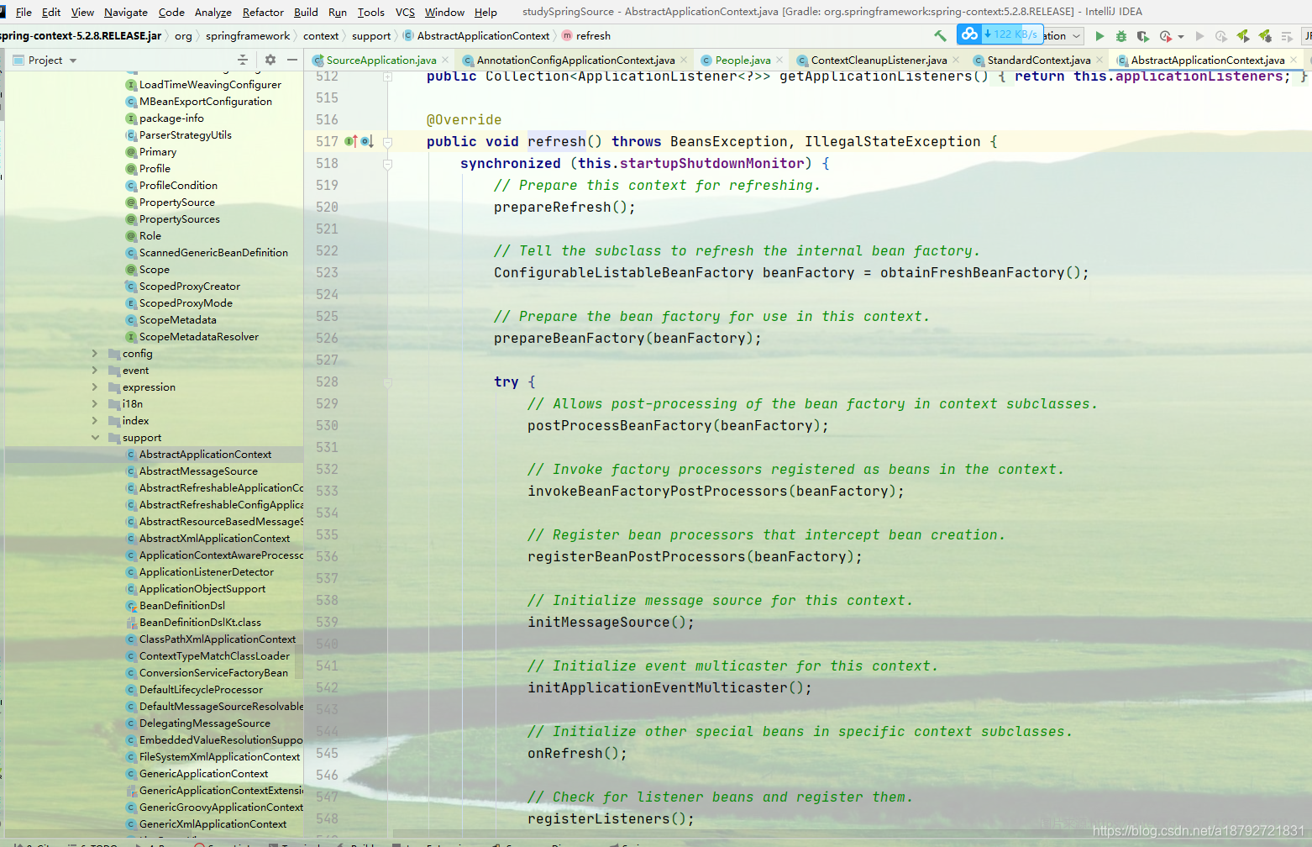Expand the expression folder

click(x=95, y=387)
